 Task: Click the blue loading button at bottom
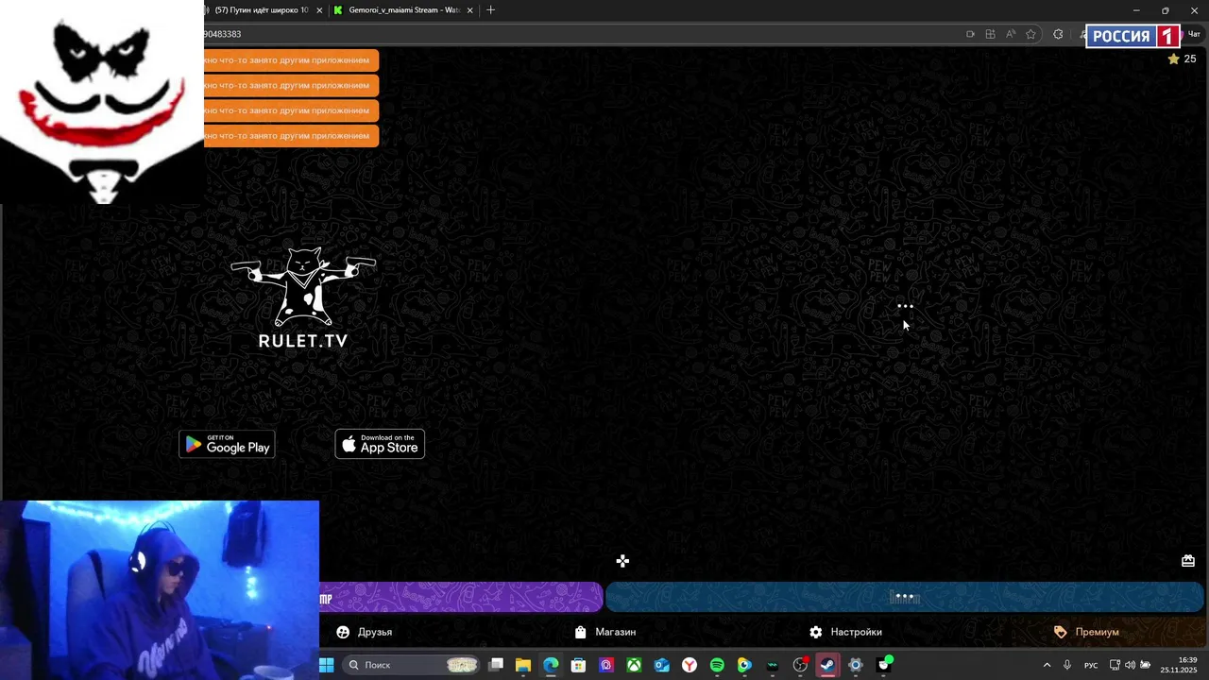click(905, 597)
